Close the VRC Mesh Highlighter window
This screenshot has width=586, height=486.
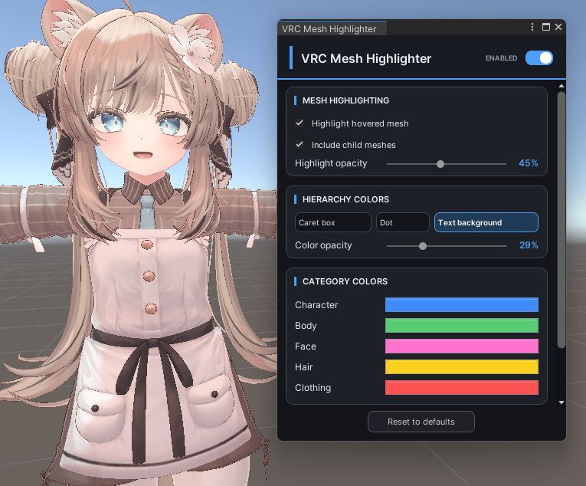tap(558, 27)
